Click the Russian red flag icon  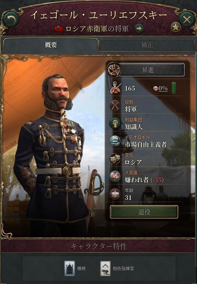click(58, 29)
